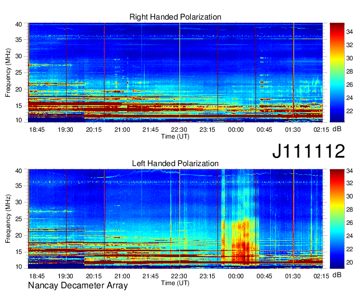Image resolution: width=359 pixels, height=292 pixels.
Task: Click the 20:15 tick label on top plot
Action: click(x=94, y=130)
